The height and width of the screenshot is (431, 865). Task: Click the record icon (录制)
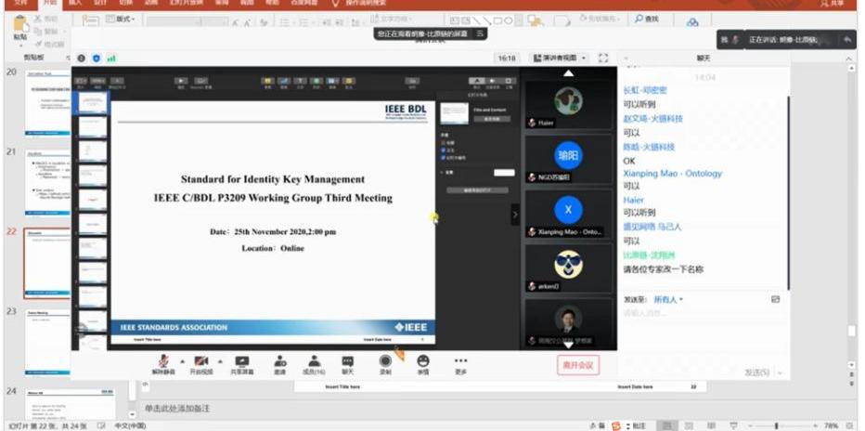[385, 360]
